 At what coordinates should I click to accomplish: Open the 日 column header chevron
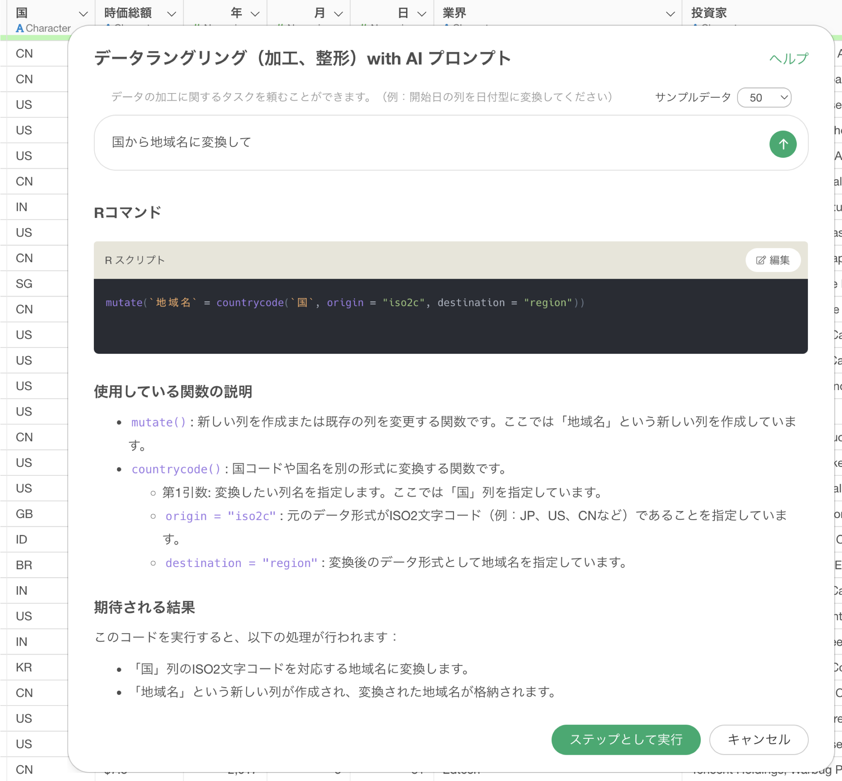tap(421, 14)
